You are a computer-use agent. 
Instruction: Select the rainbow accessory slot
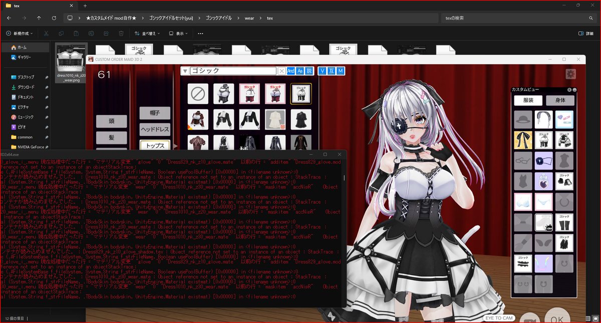click(x=543, y=263)
